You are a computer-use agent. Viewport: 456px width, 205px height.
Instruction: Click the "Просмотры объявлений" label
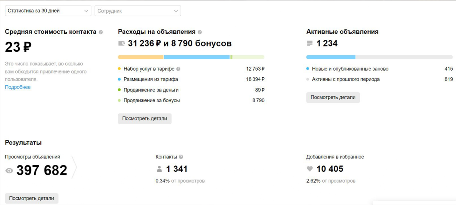[32, 157]
